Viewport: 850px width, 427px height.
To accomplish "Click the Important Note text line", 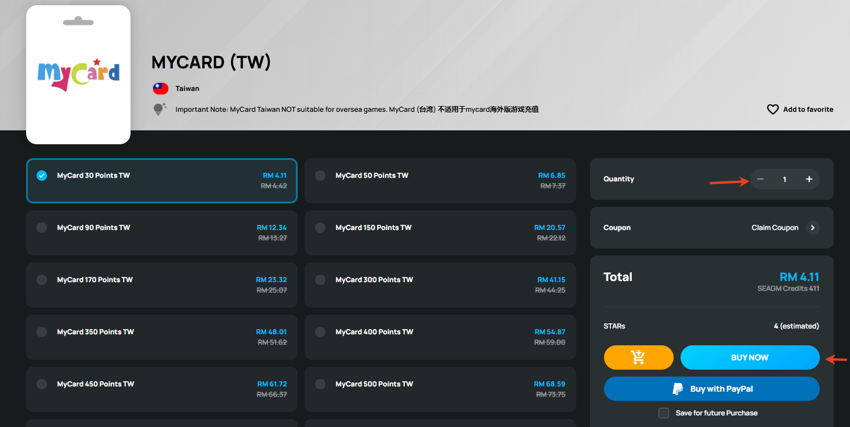I will [357, 110].
